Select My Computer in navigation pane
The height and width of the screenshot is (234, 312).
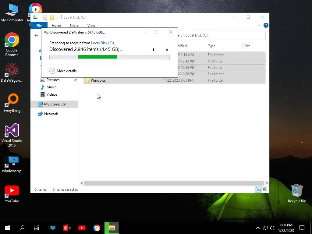pos(54,104)
